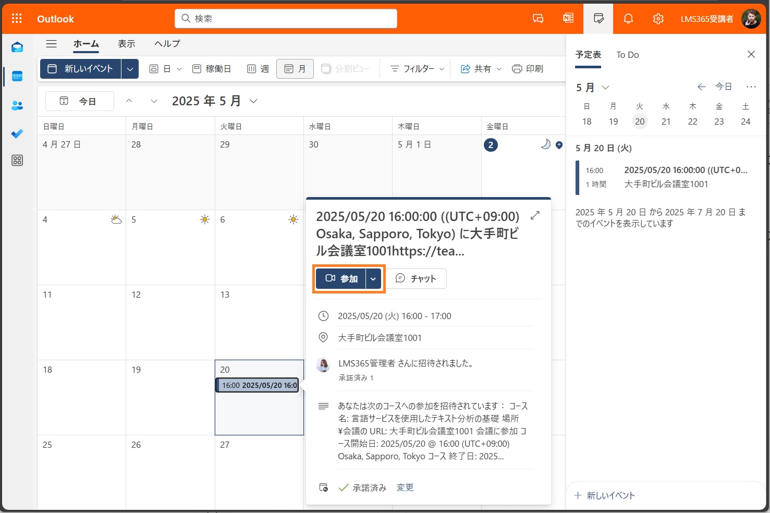
Task: Go to next month with down chevron
Action: coord(154,101)
